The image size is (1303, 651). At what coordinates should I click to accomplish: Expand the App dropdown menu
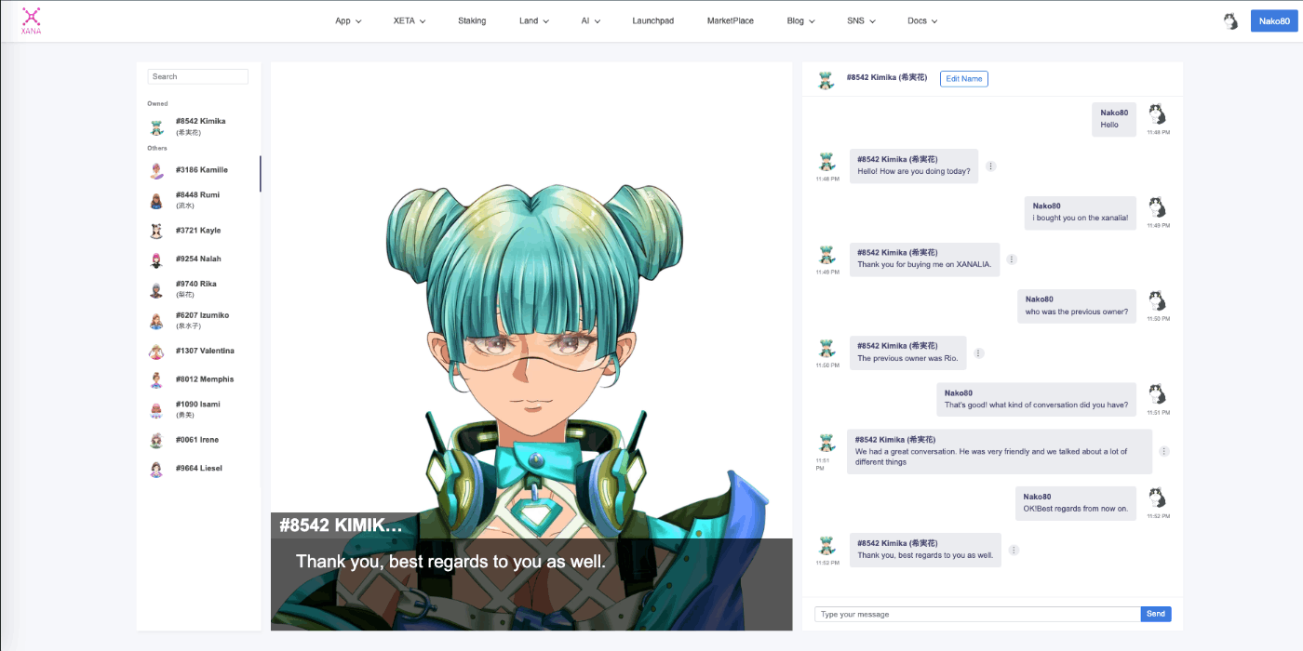[x=348, y=21]
